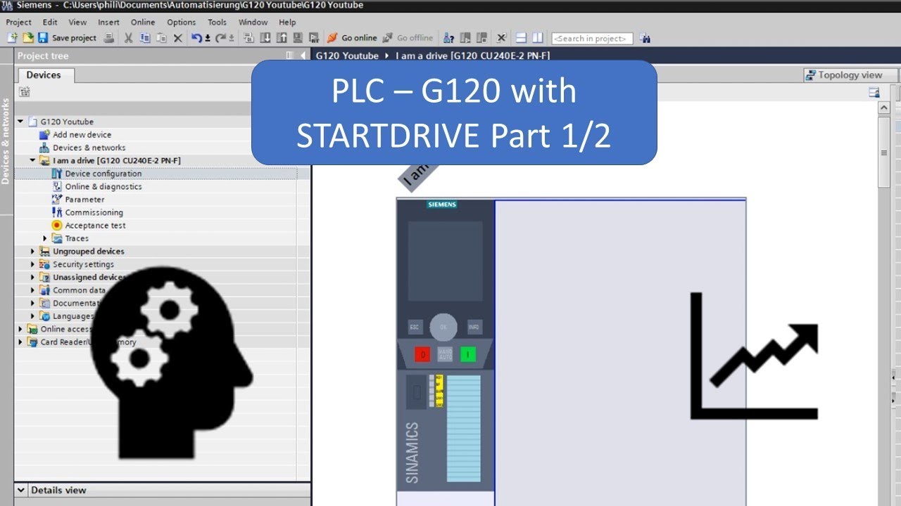The width and height of the screenshot is (901, 506).
Task: Click the Upload from device icon
Action: coord(282,38)
